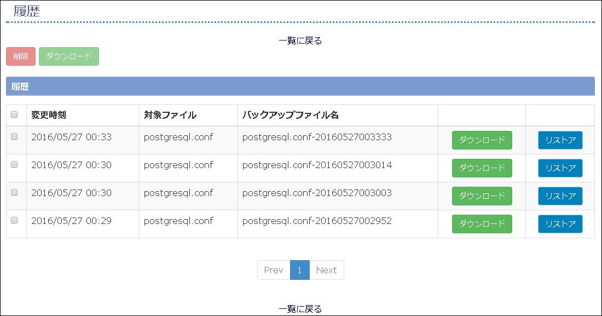Select page 1 in the pagination
The width and height of the screenshot is (602, 316).
[x=299, y=270]
